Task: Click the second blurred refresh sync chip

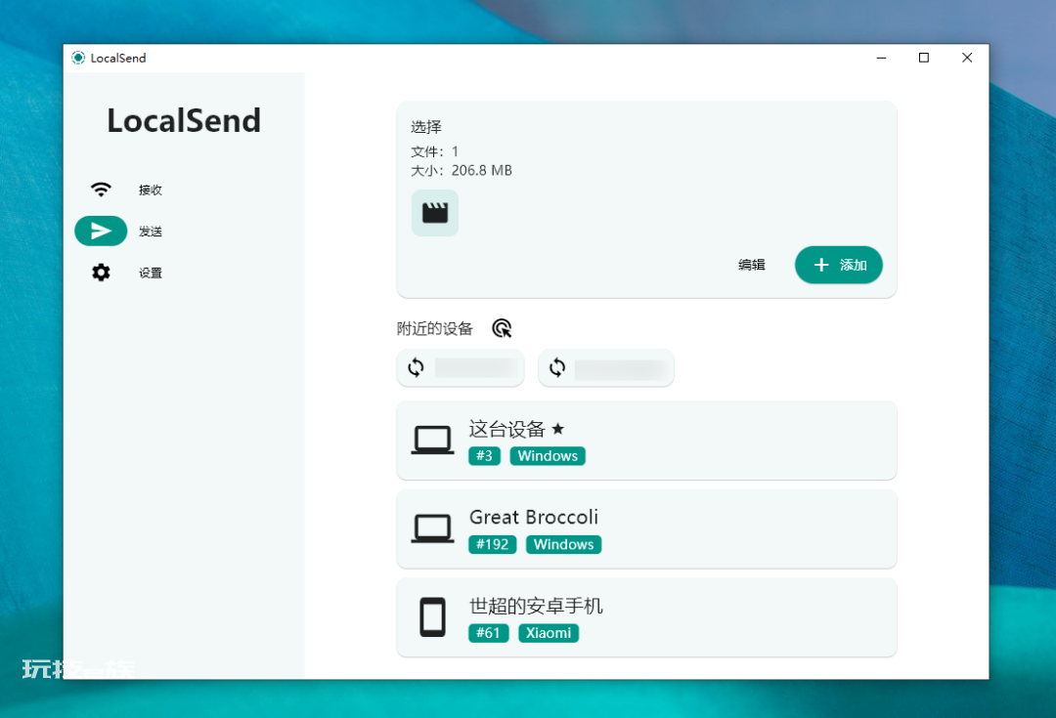Action: point(606,367)
